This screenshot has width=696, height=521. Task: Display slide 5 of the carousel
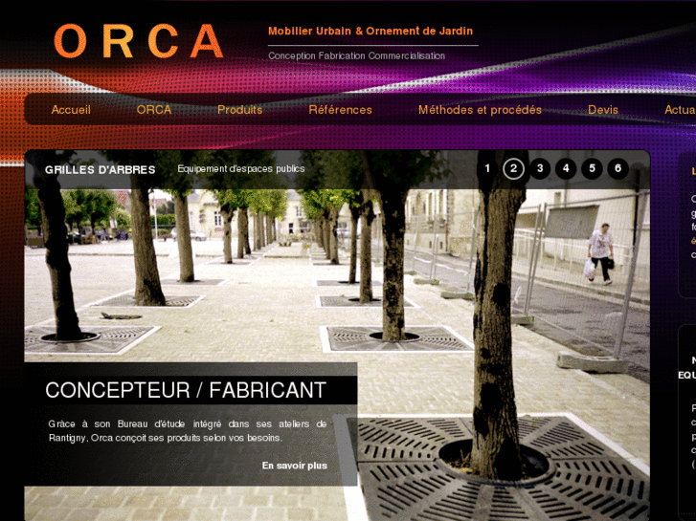click(x=593, y=168)
